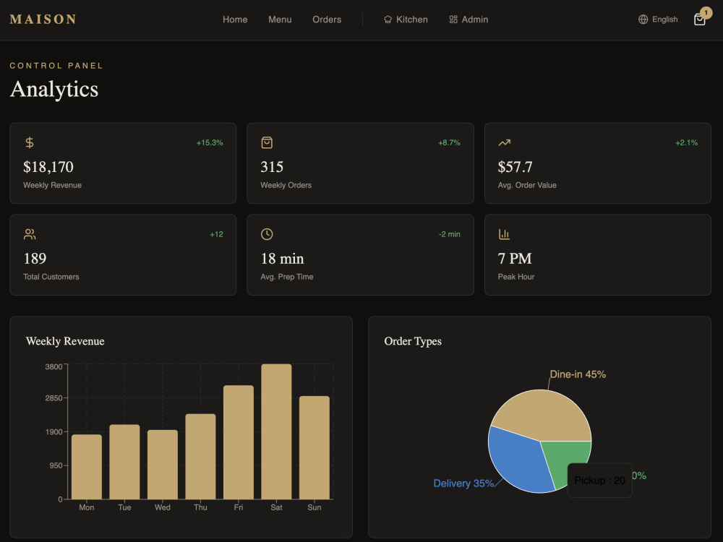Click the trending arrow Avg. Order icon
The height and width of the screenshot is (542, 723).
tap(504, 142)
